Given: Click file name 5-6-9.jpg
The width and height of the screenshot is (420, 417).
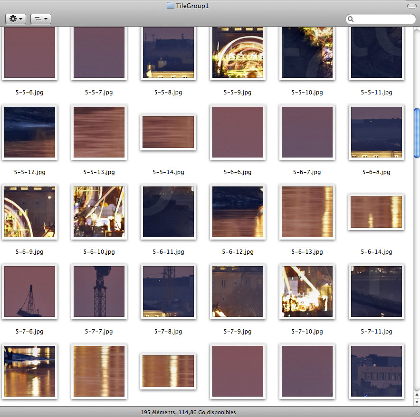Looking at the screenshot, I should pos(29,252).
